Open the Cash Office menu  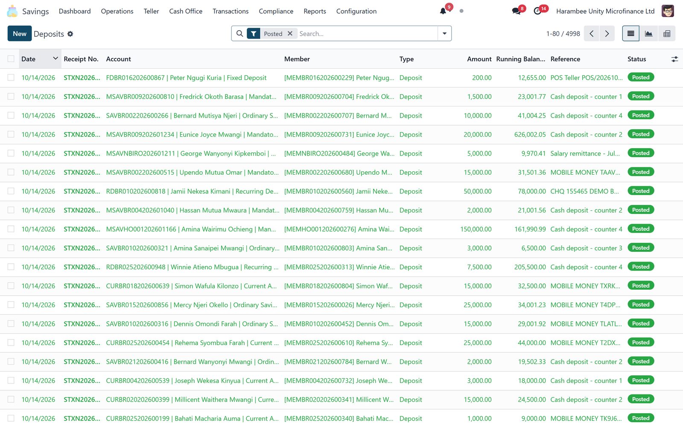click(x=186, y=11)
